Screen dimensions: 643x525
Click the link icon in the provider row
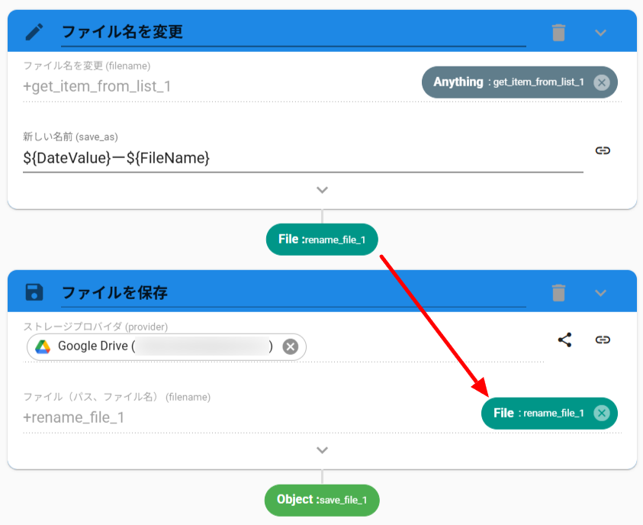(603, 340)
